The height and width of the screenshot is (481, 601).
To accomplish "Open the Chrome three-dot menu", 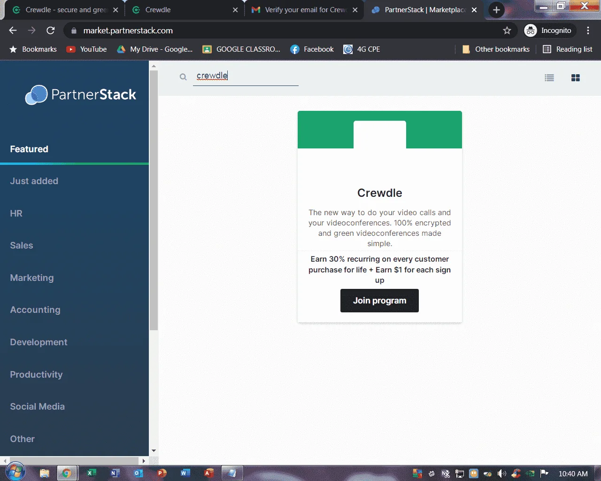I will pos(588,31).
